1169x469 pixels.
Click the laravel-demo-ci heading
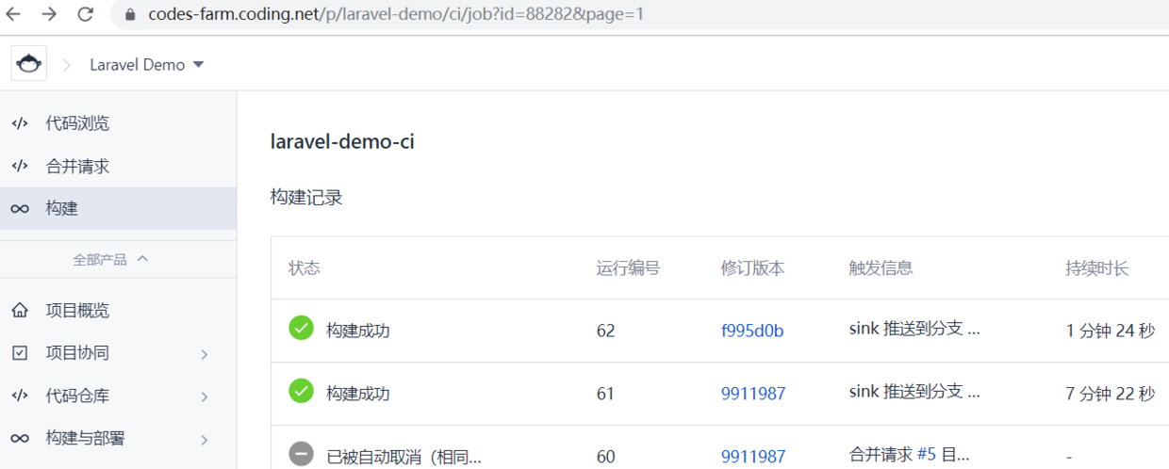[342, 142]
